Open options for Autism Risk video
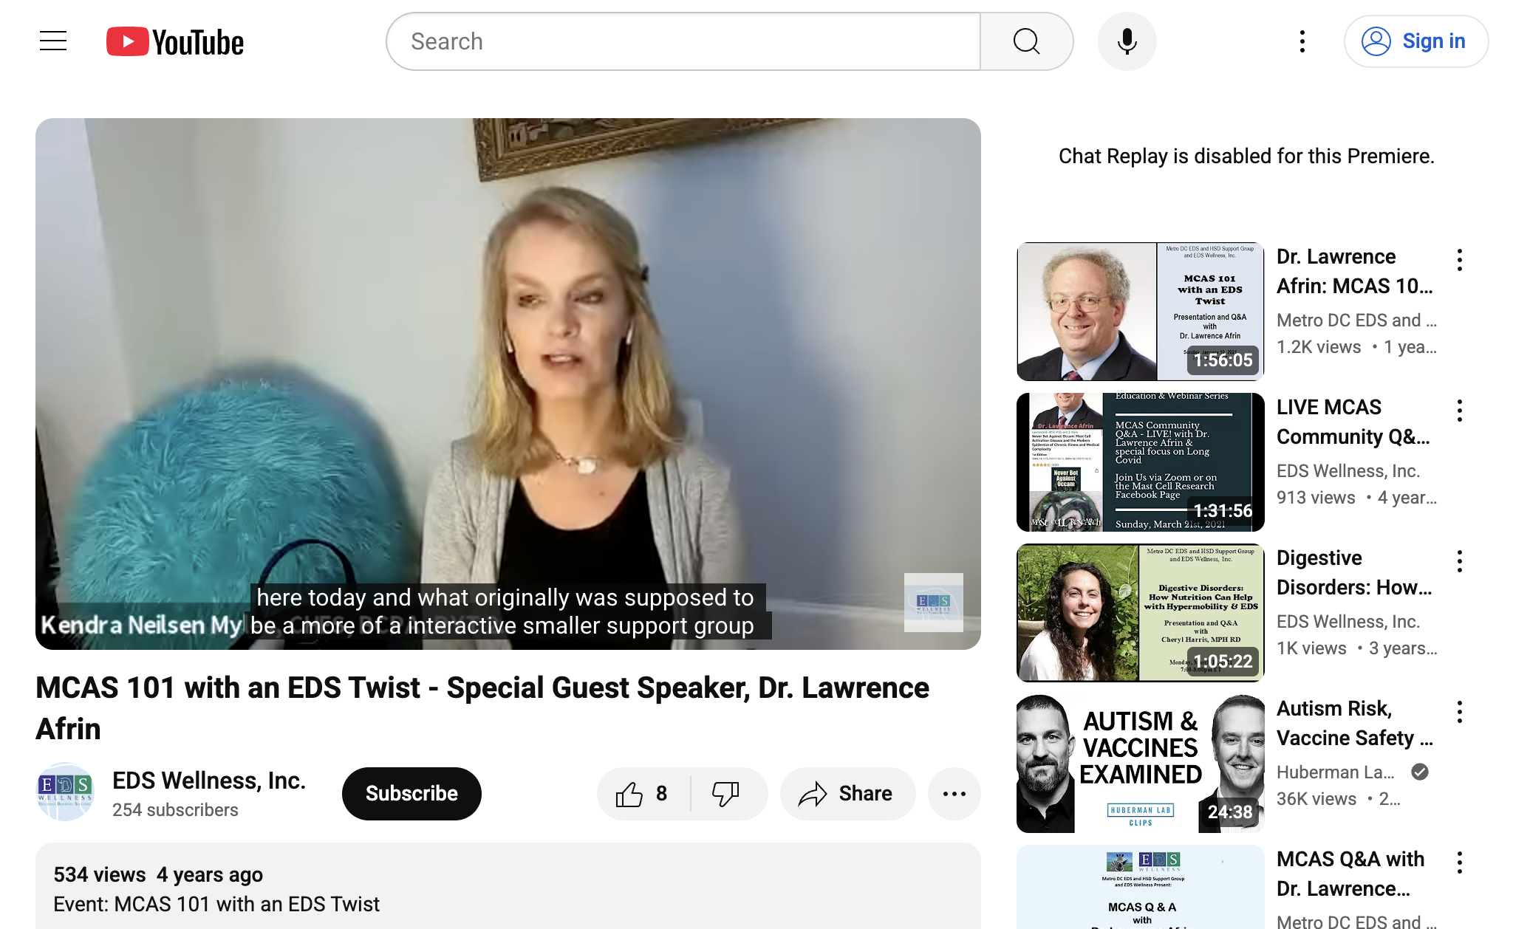 coord(1460,711)
